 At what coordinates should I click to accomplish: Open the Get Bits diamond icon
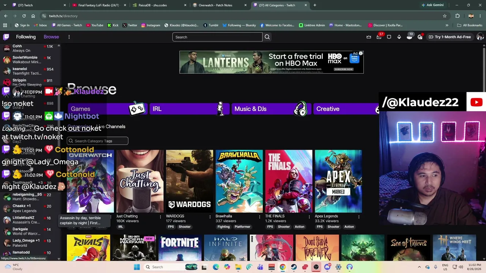[399, 37]
